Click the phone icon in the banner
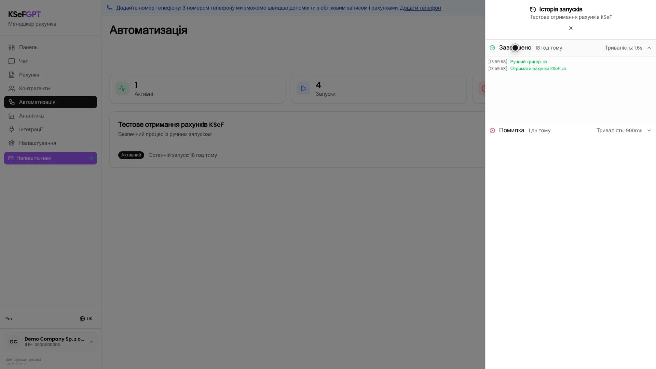 tap(110, 8)
